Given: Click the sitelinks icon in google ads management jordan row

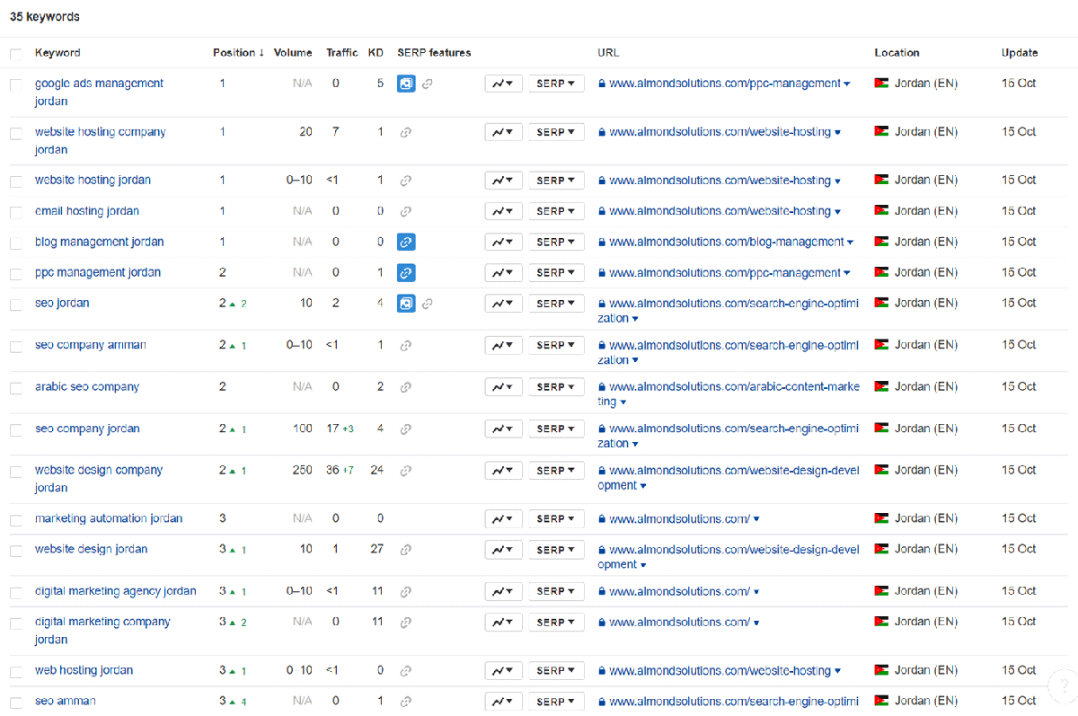Looking at the screenshot, I should tap(428, 84).
